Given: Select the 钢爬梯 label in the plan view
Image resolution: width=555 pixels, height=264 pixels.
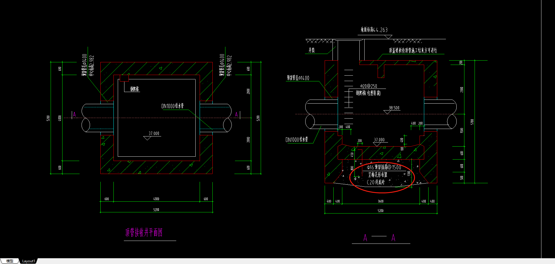Looking at the screenshot, I should click(135, 89).
